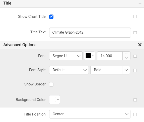Image resolution: width=144 pixels, height=122 pixels.
Task: Open the Segoe UI font family dropdown
Action: tap(66, 56)
